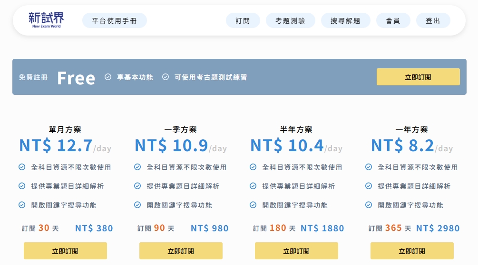Open the 會員 page

pyautogui.click(x=393, y=21)
